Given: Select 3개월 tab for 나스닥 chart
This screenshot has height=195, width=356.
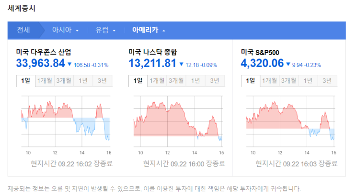Looking at the screenshot, I should pos(176,80).
